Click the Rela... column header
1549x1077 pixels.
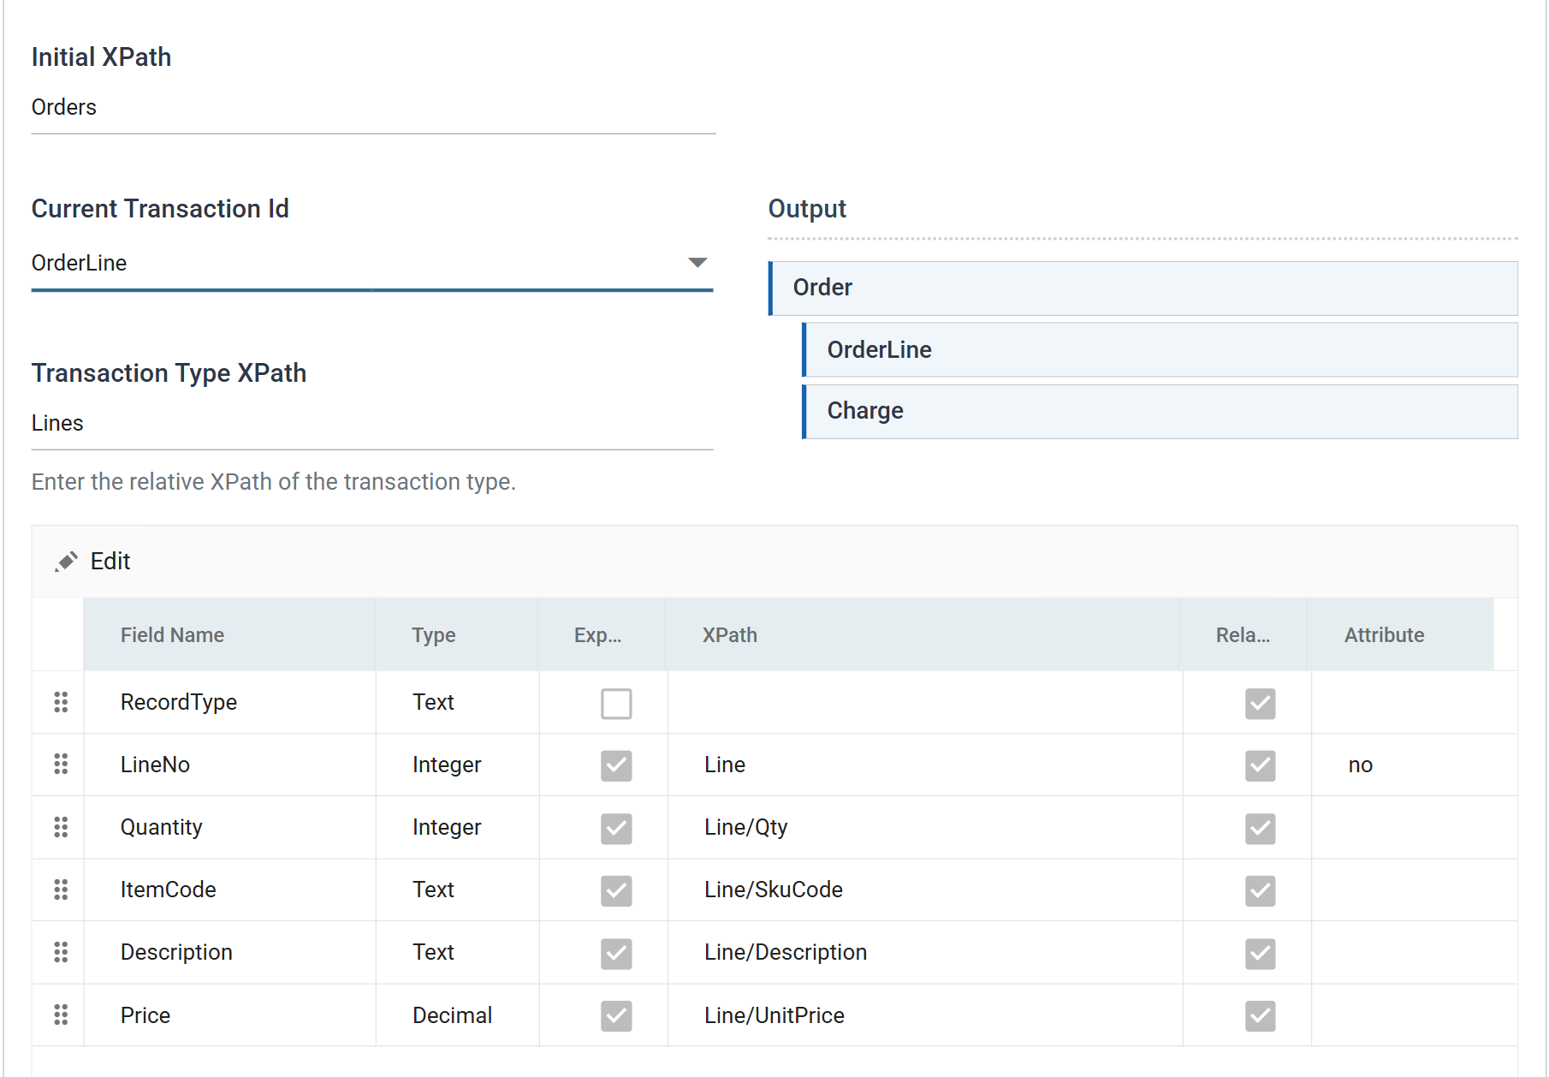(1243, 634)
